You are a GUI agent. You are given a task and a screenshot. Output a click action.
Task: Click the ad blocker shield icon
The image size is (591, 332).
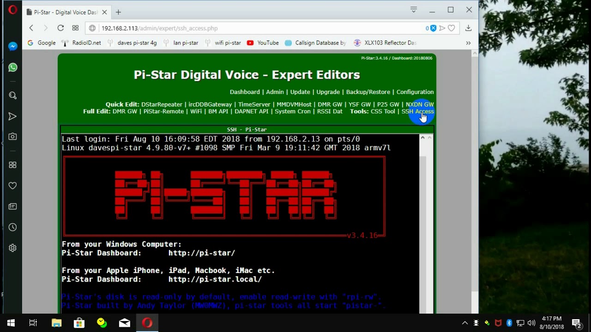(x=433, y=28)
